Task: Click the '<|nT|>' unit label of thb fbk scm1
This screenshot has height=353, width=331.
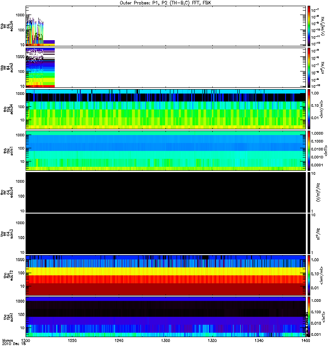Action: pyautogui.click(x=325, y=150)
